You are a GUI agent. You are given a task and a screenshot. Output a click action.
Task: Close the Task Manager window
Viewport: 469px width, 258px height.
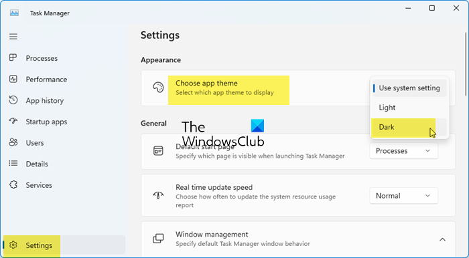pyautogui.click(x=456, y=8)
